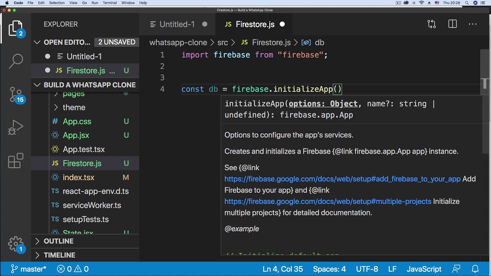Open the Run and Debug view
The image size is (491, 276).
coord(16,128)
